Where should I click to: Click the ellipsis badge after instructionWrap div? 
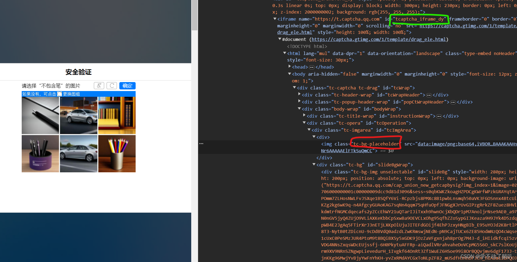click(x=439, y=116)
